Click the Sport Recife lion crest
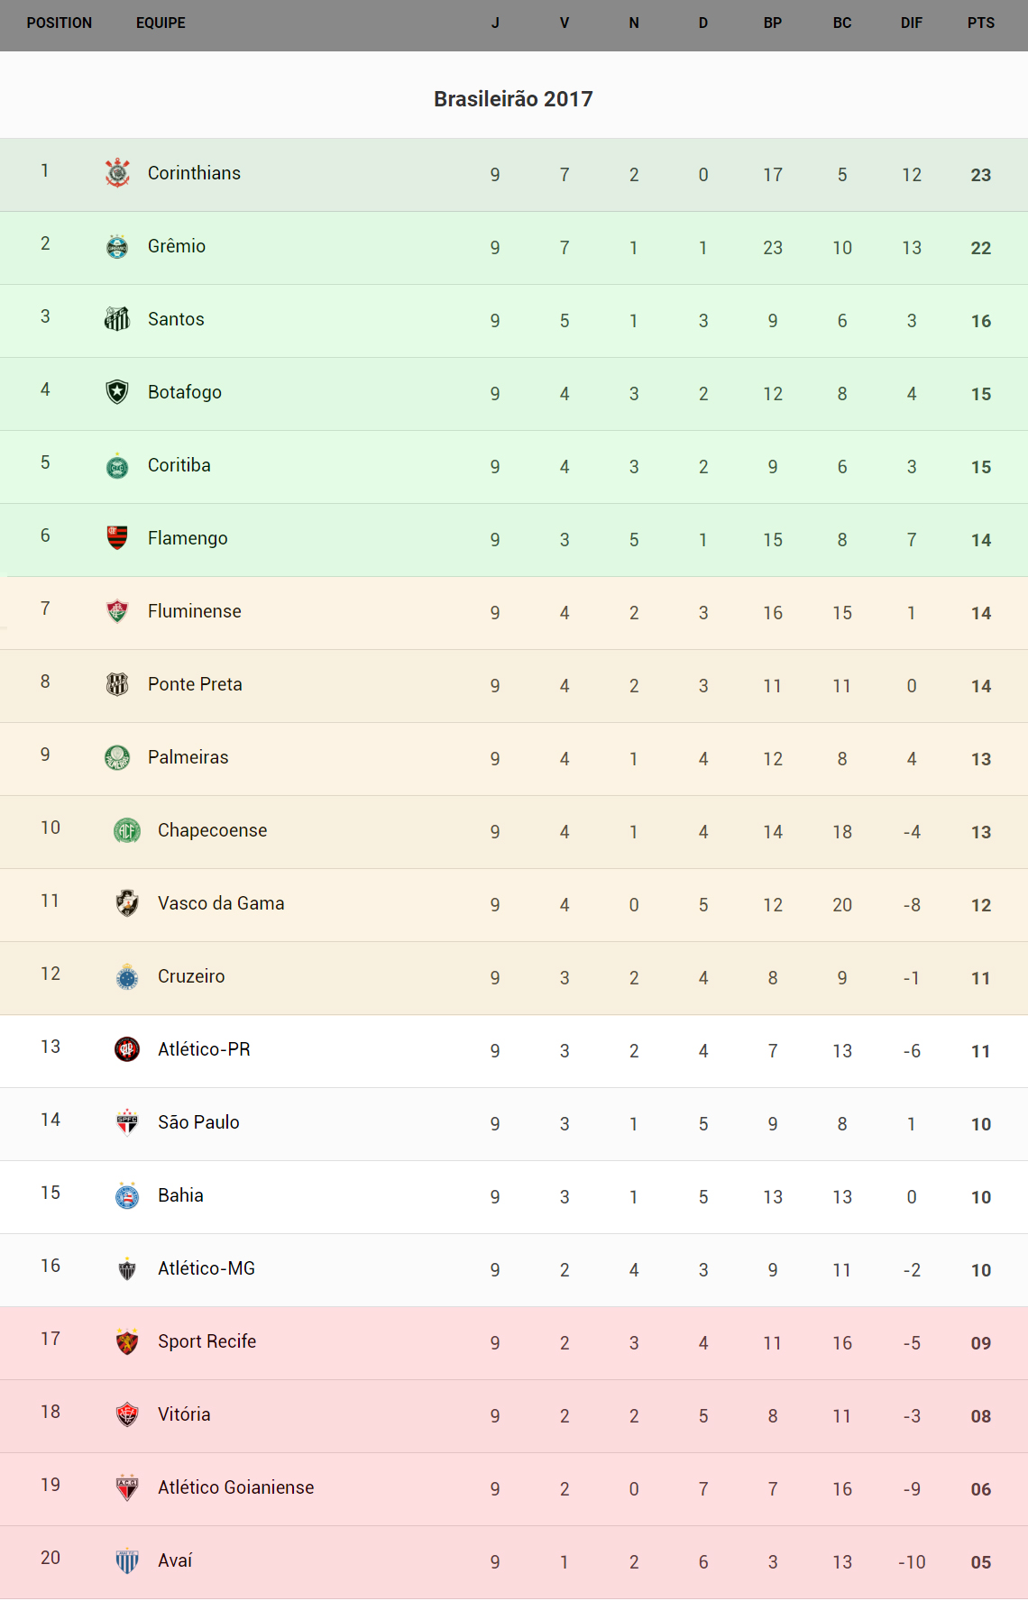The height and width of the screenshot is (1601, 1028). pyautogui.click(x=127, y=1341)
